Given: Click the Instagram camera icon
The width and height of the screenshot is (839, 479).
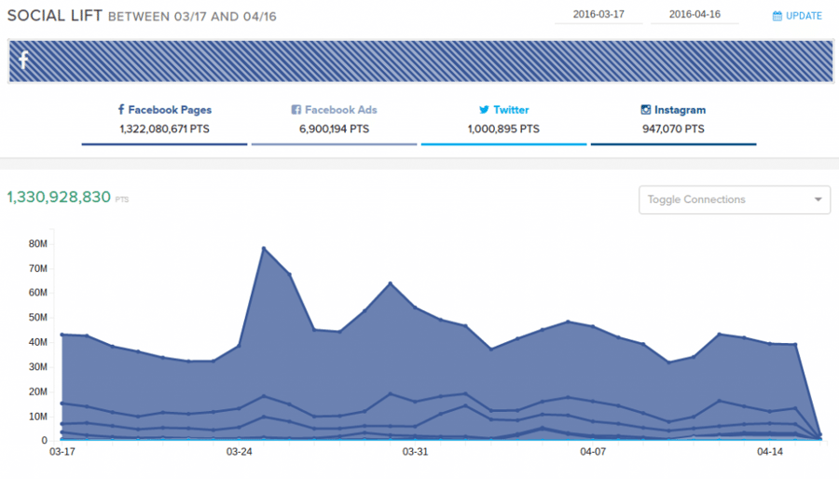Looking at the screenshot, I should click(x=645, y=110).
